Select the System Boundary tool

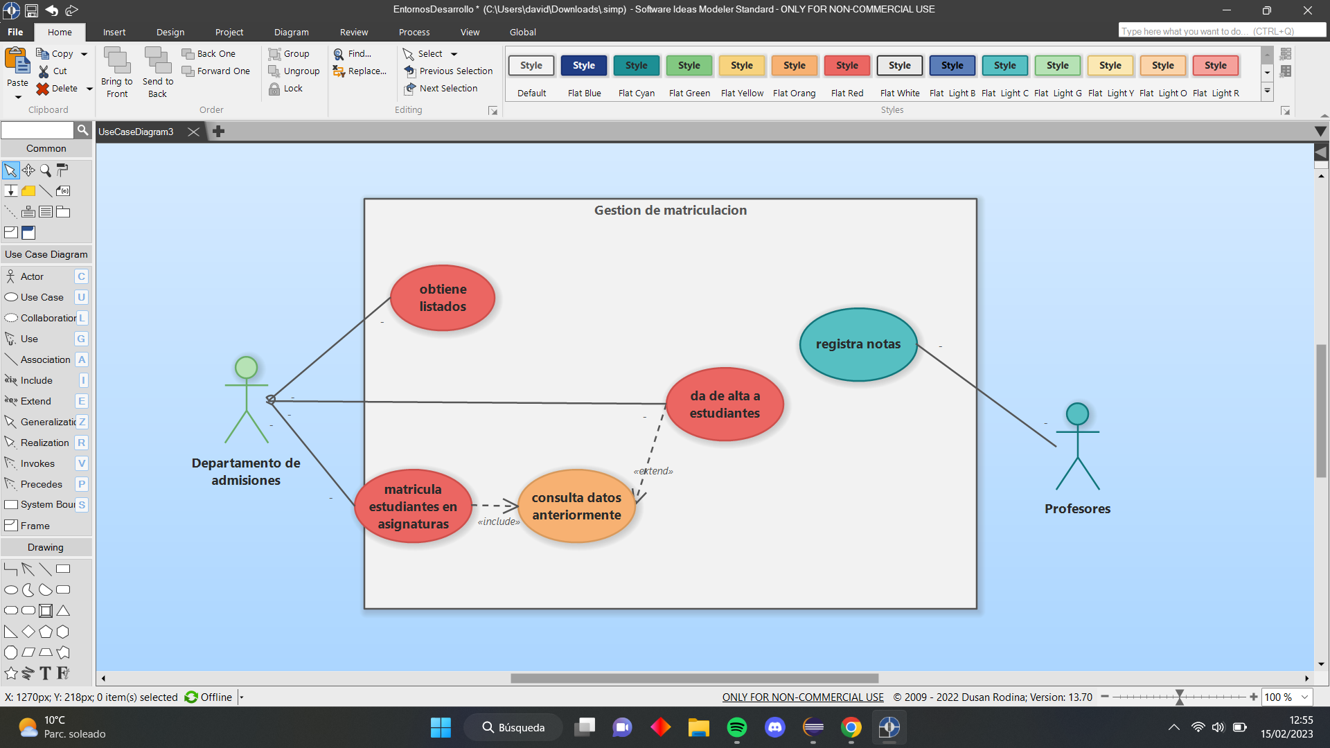(x=47, y=505)
